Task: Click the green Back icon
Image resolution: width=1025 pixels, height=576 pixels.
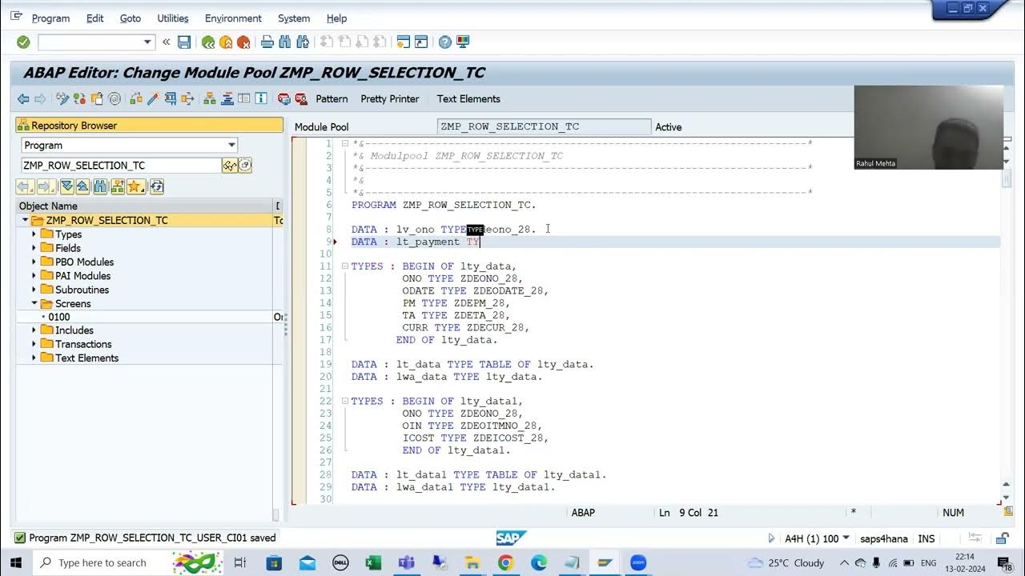Action: click(208, 42)
